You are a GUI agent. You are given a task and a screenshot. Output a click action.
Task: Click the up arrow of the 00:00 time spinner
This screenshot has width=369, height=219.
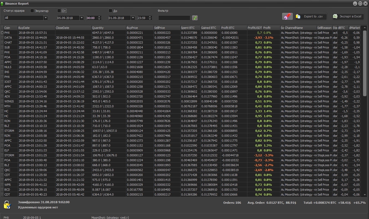[99, 17]
